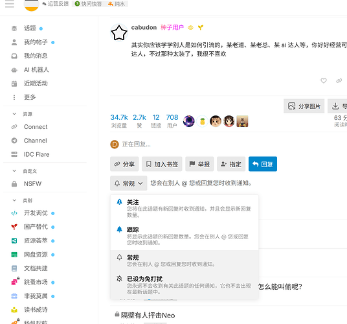Expand the 更多 menu in sidebar
The width and height of the screenshot is (347, 324).
pyautogui.click(x=30, y=97)
